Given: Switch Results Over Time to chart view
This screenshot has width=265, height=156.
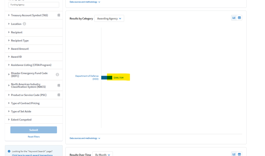Looking at the screenshot, I should [x=234, y=154].
